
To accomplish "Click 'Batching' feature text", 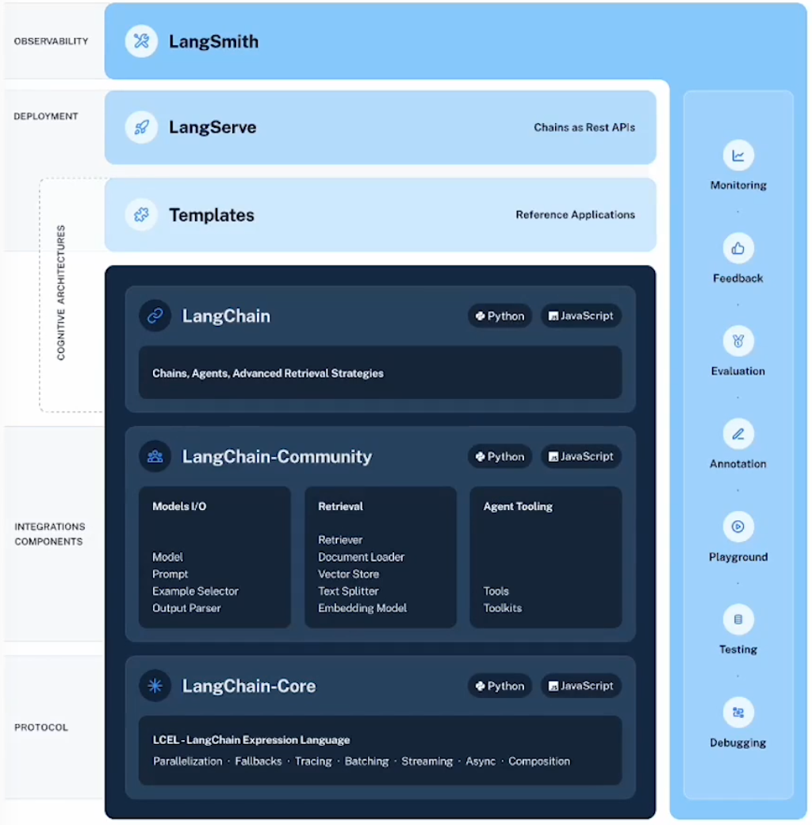I will click(366, 762).
